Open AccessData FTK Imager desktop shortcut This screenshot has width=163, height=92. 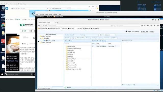pos(3,17)
